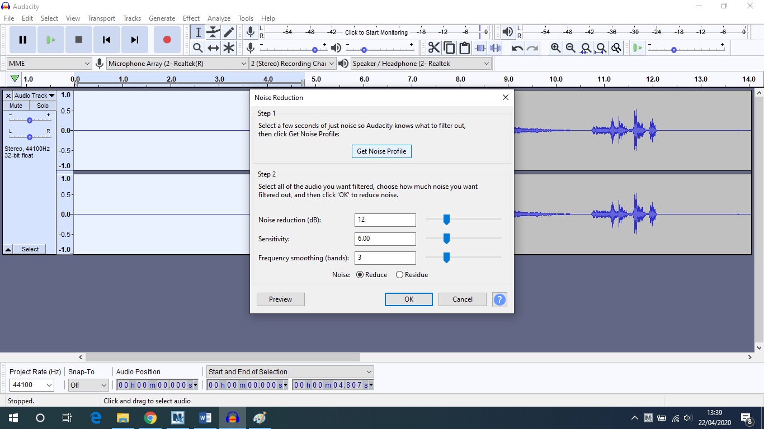Toggle Solo on the Audio Track
This screenshot has width=764, height=429.
coord(43,106)
